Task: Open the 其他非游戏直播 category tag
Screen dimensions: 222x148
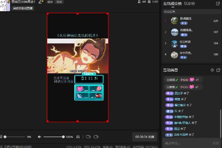Action: (23, 8)
